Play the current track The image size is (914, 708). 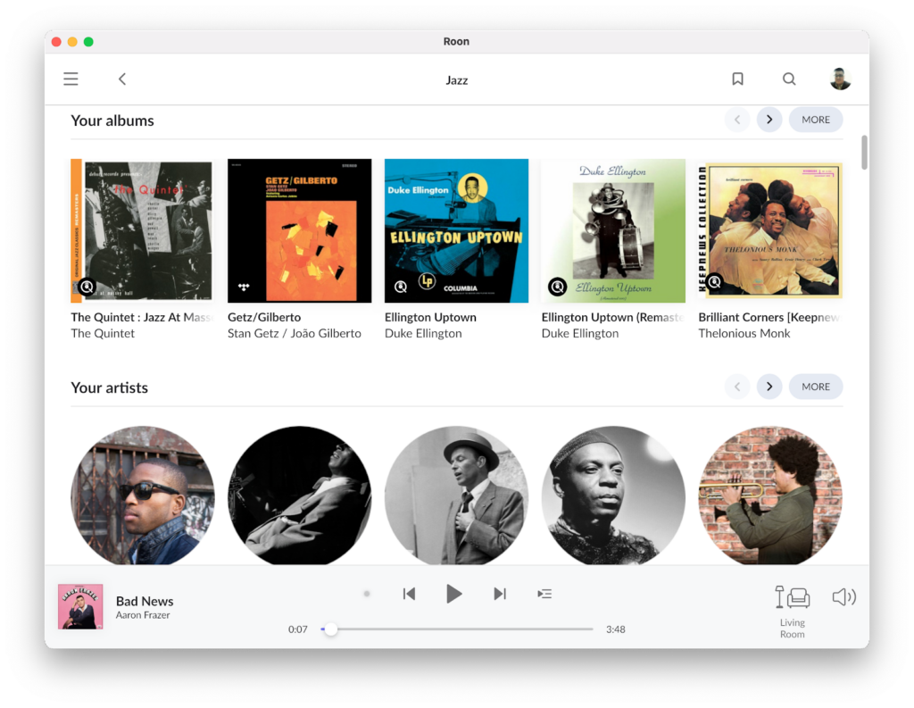453,594
